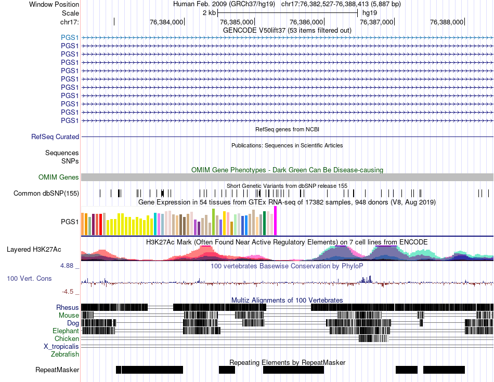Select the chr17: ruler label
Screen dimensions: 494x382
[69, 22]
